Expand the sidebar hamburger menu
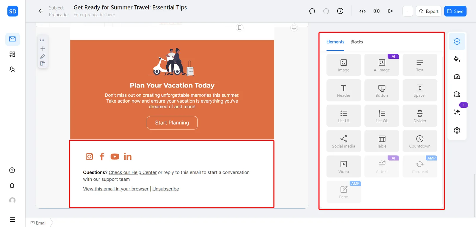Viewport: 476px width, 227px height. (x=12, y=220)
